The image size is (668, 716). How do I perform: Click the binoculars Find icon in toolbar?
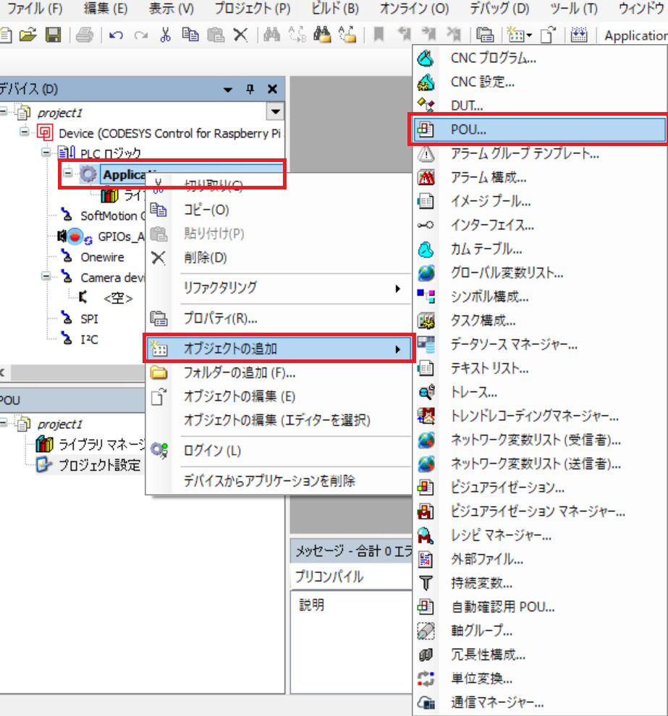point(271,35)
